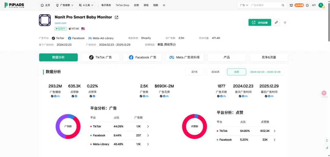The height and width of the screenshot is (157, 330).
Task: Click Facebook icon under 点赞数
Action: 76,96
